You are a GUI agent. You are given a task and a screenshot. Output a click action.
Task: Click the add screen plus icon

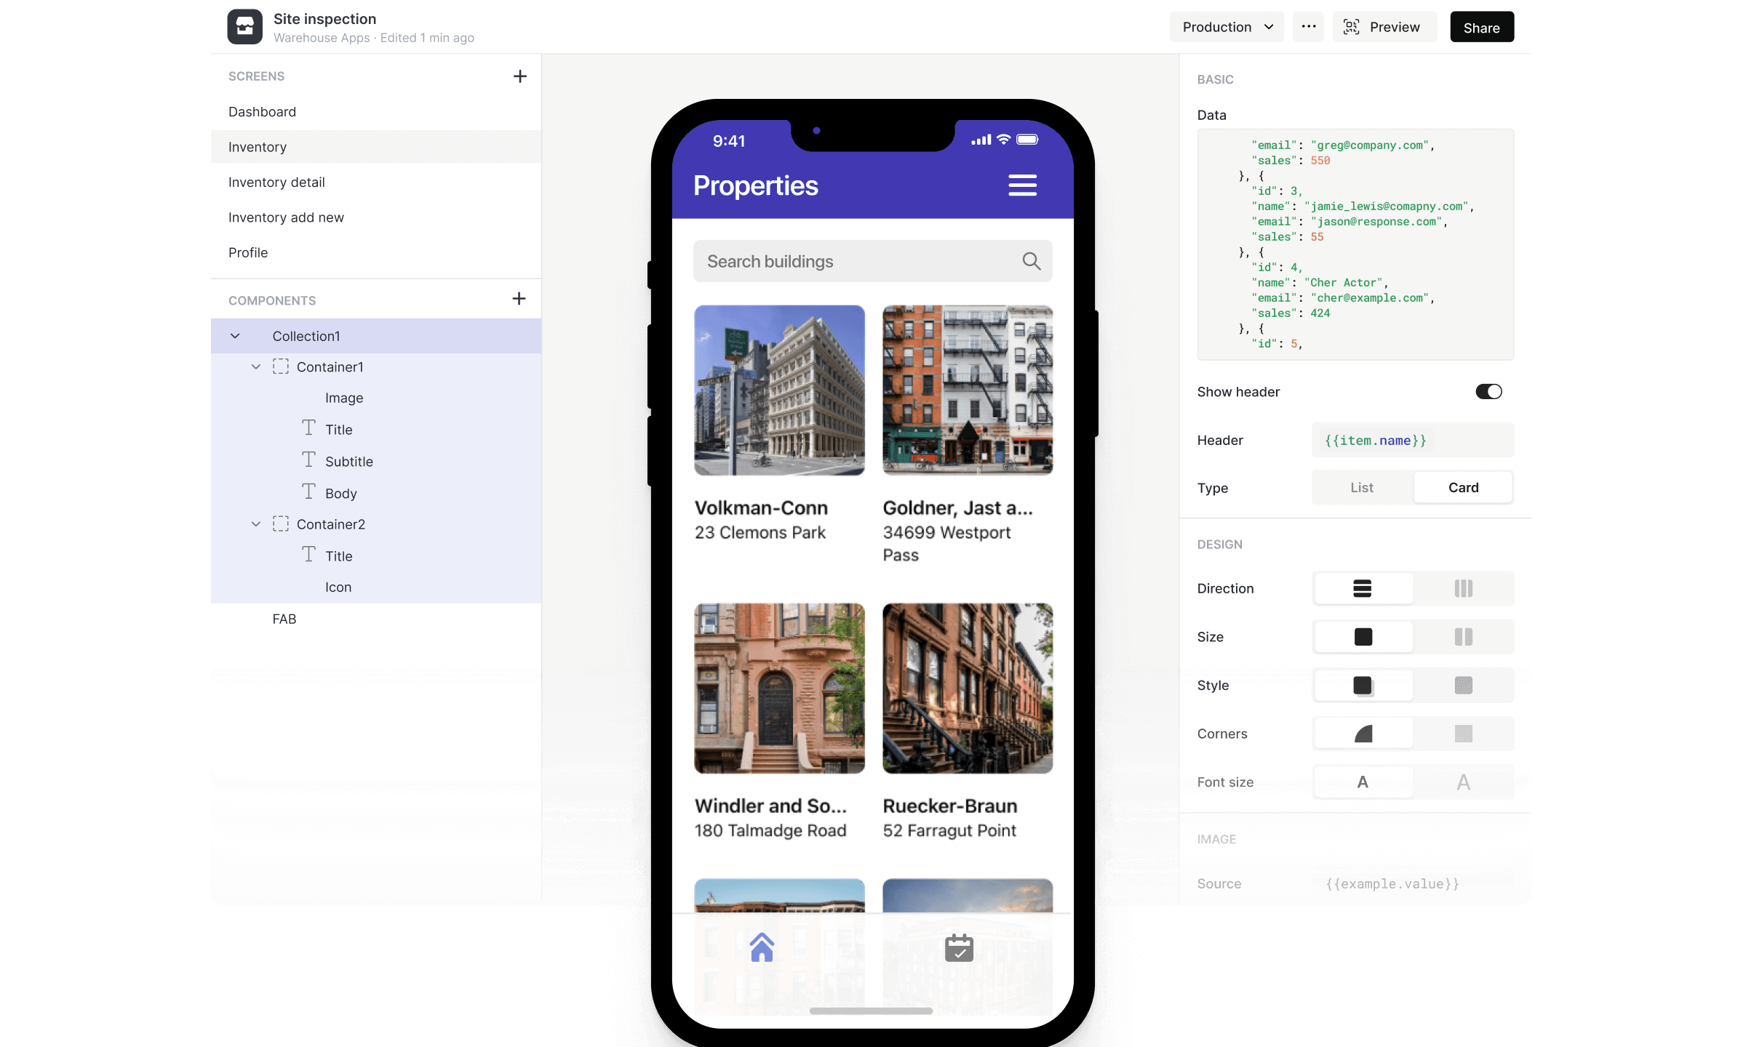(522, 76)
